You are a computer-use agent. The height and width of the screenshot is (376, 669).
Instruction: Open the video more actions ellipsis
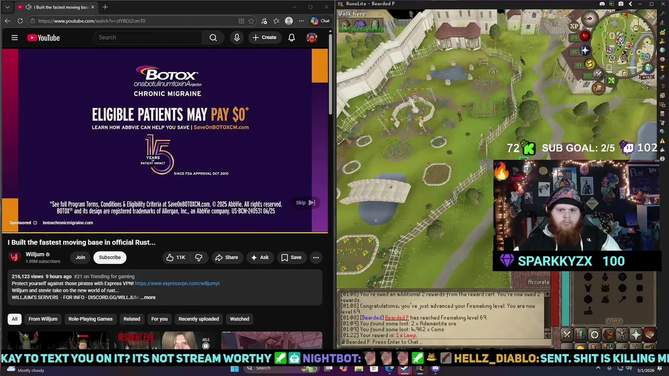[x=316, y=257]
